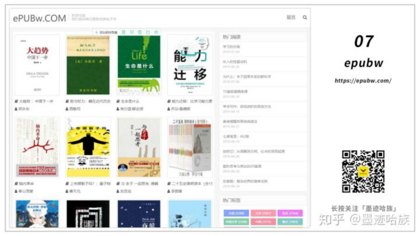Screen dimensions: 420x236
Task: Select the blue 小说 tag
Action: pos(236,213)
